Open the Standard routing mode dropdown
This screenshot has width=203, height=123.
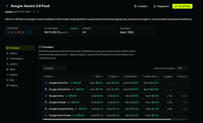coord(54,68)
